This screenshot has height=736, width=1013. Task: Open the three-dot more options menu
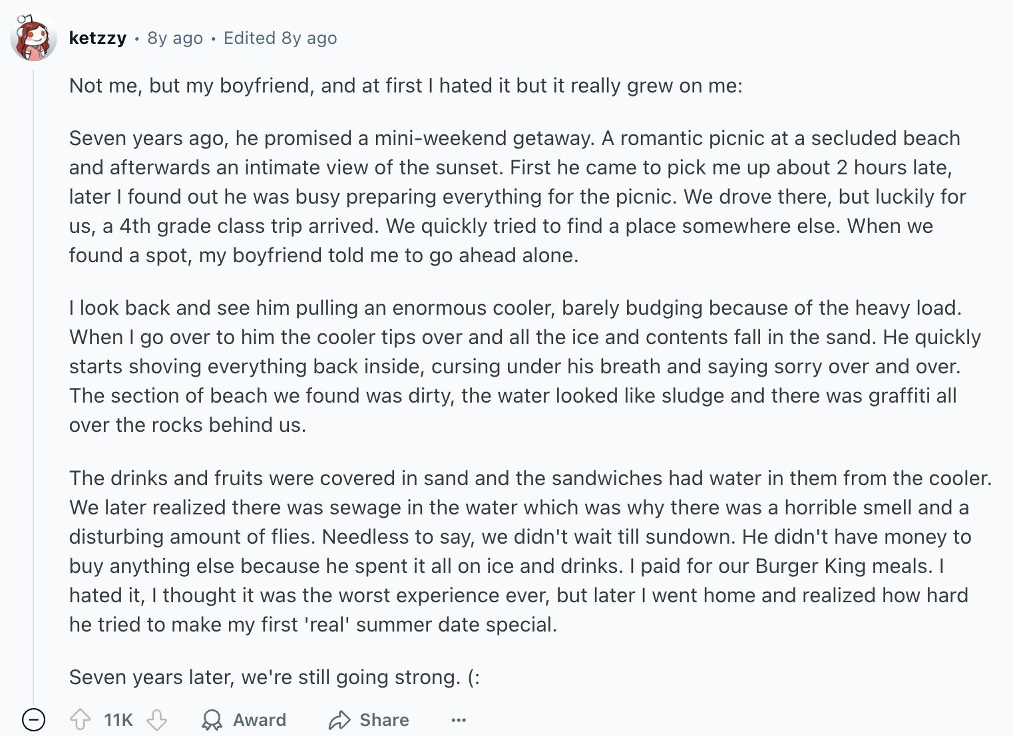tap(459, 720)
